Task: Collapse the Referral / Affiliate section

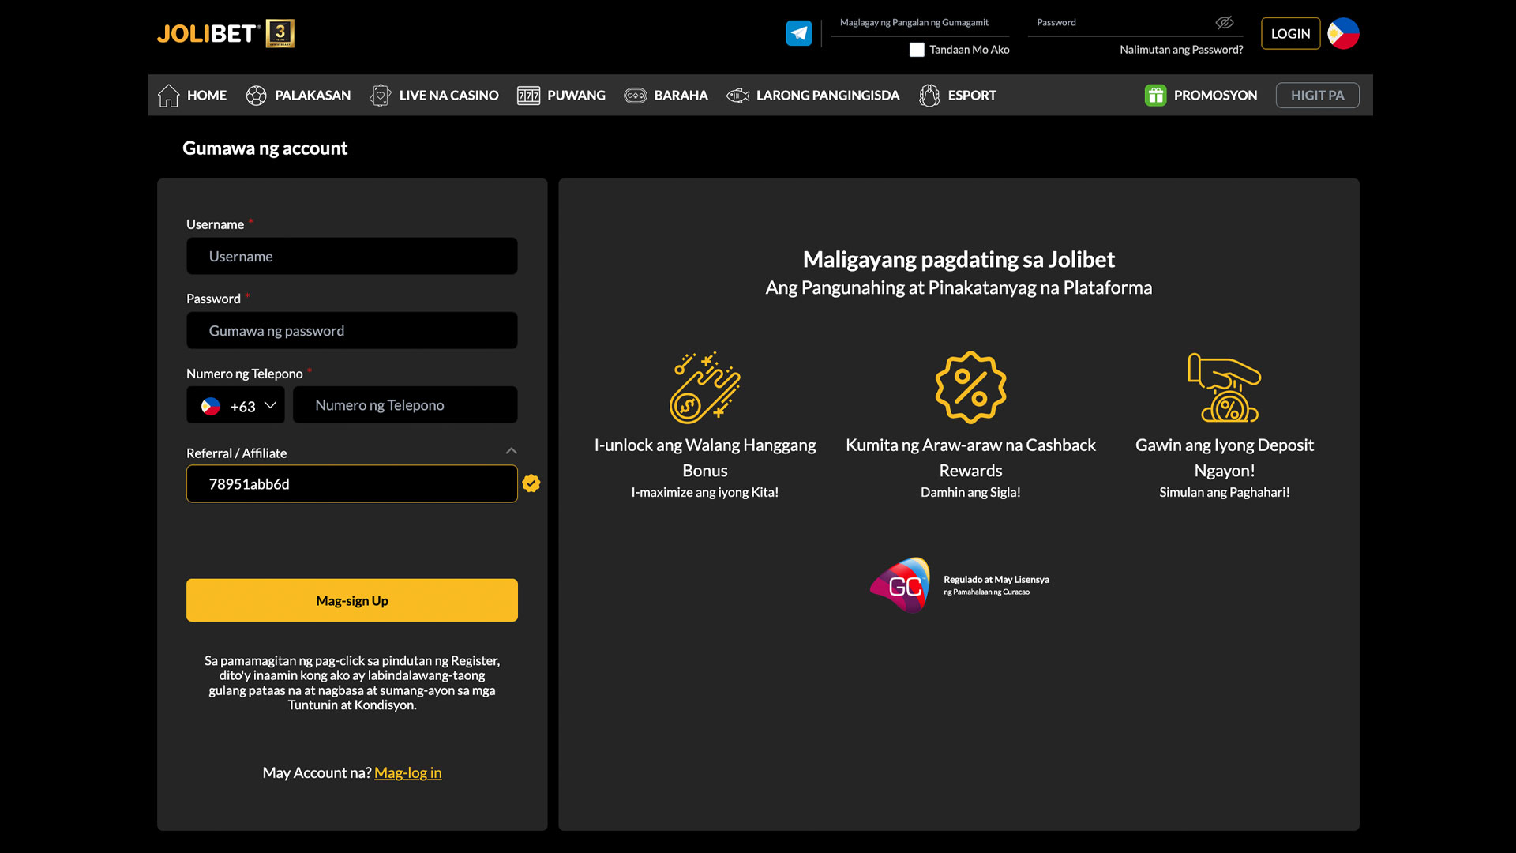Action: tap(511, 451)
